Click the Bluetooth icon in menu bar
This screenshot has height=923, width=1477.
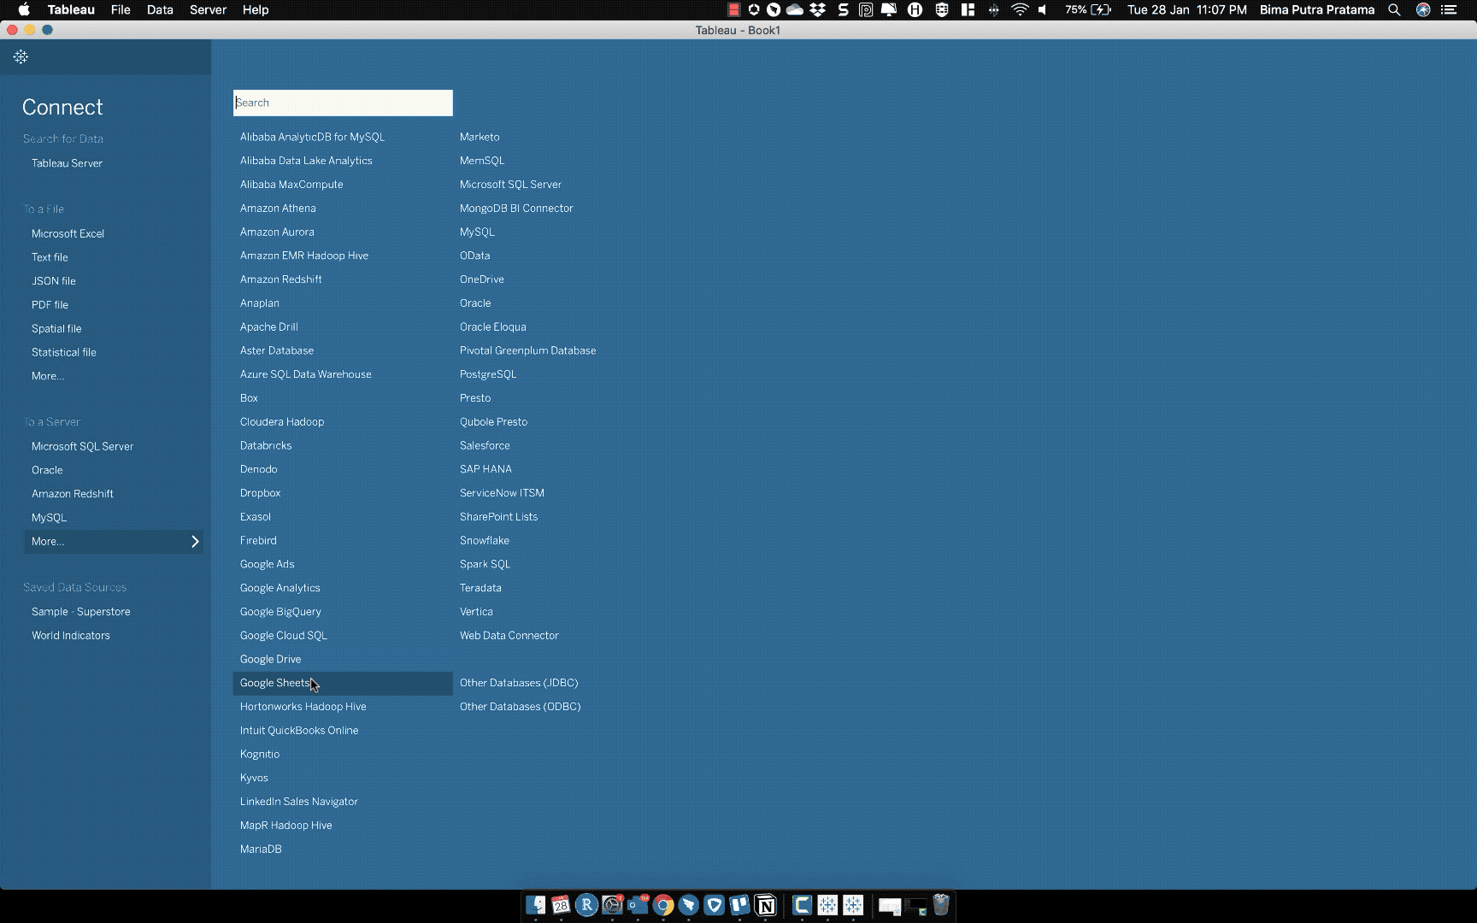click(x=993, y=10)
